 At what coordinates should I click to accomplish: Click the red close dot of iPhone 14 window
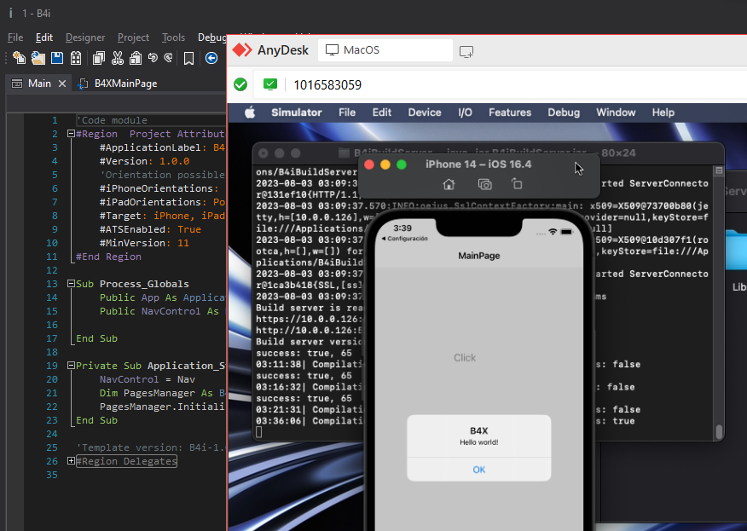369,164
